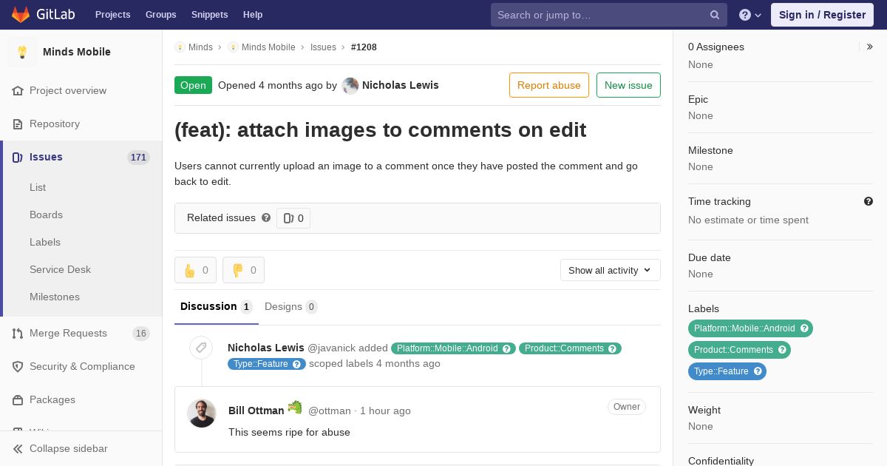887x466 pixels.
Task: Open the help question mark menu
Action: 750,15
